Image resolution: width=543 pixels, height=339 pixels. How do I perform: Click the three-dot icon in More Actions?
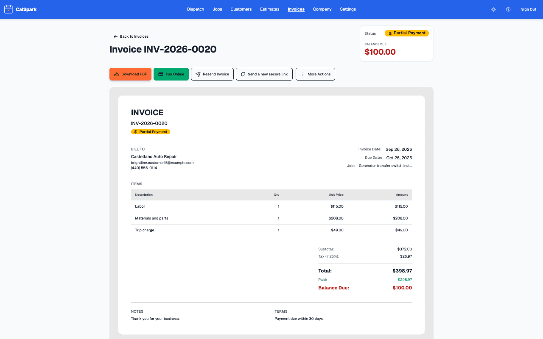pyautogui.click(x=303, y=74)
